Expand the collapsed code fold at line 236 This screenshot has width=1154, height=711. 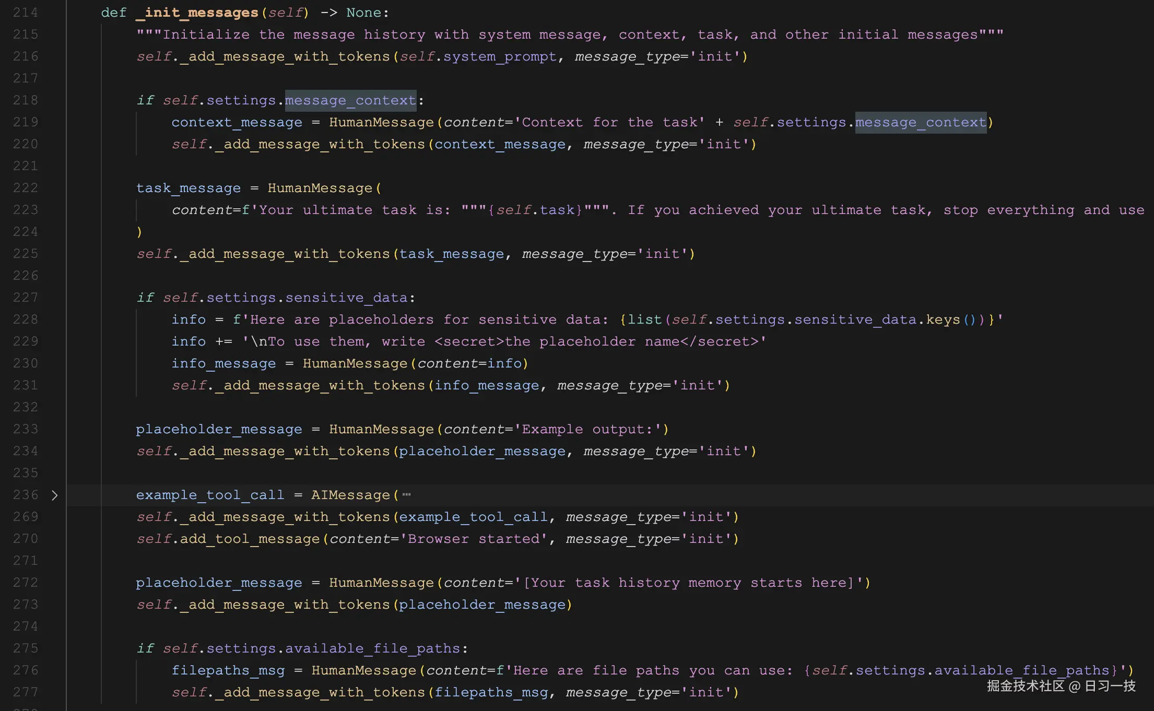coord(55,495)
